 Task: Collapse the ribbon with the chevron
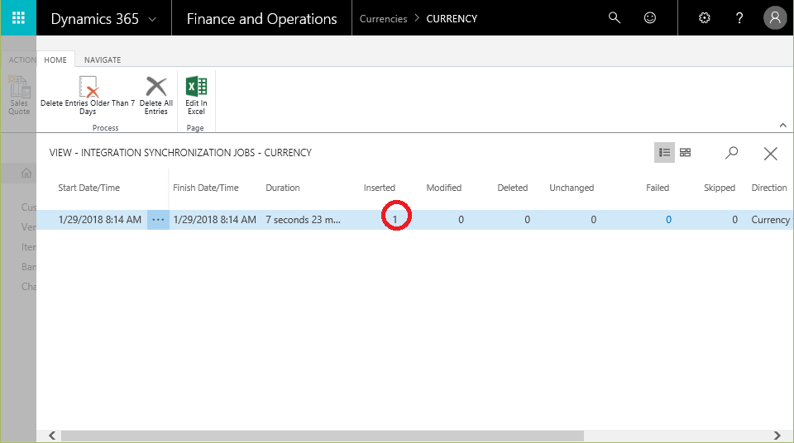pos(783,126)
